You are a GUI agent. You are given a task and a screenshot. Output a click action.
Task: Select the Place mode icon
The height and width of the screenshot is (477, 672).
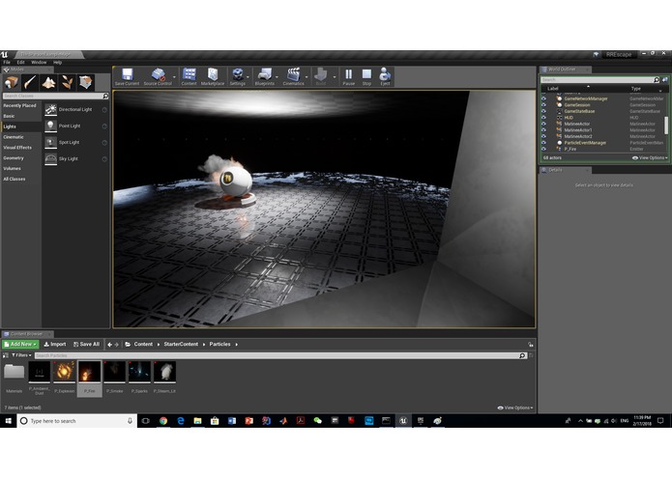[12, 82]
